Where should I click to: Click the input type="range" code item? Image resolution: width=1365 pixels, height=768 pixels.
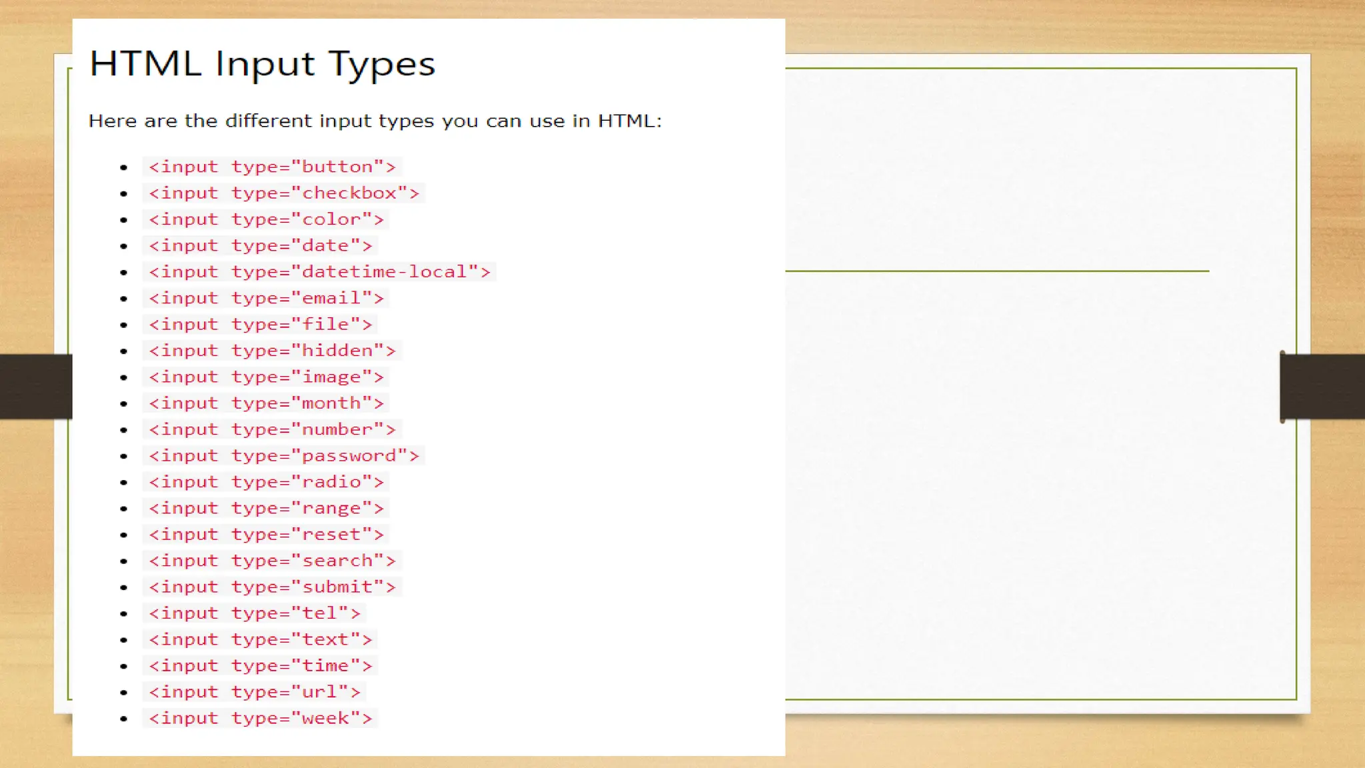tap(266, 509)
